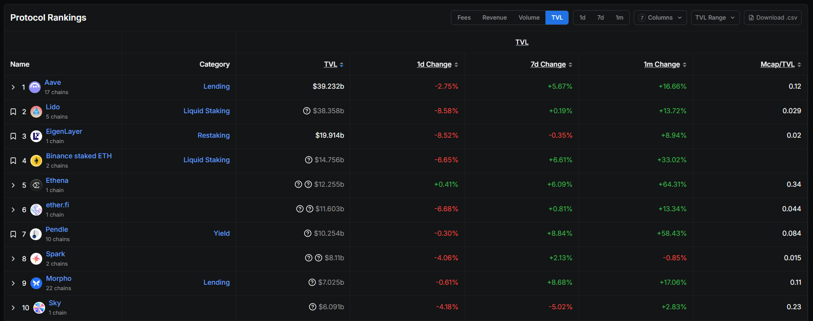Bookmark the Pendle protocol
The width and height of the screenshot is (813, 321).
point(13,234)
